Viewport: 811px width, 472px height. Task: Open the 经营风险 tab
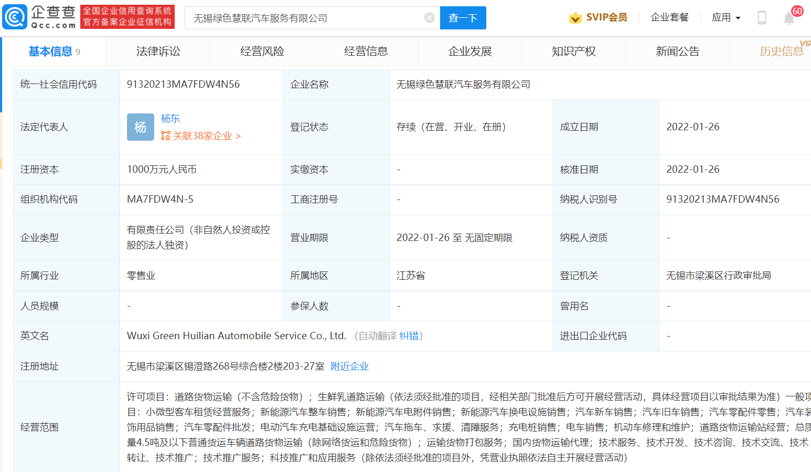coord(262,51)
